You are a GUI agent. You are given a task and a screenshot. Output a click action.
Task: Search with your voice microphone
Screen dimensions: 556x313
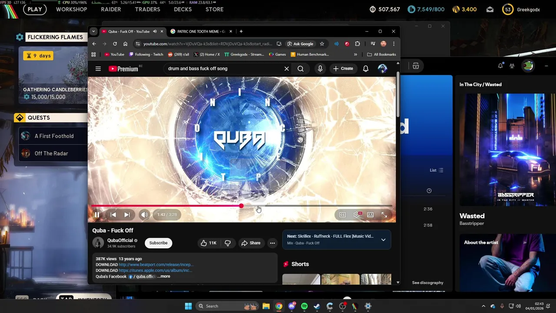[320, 69]
